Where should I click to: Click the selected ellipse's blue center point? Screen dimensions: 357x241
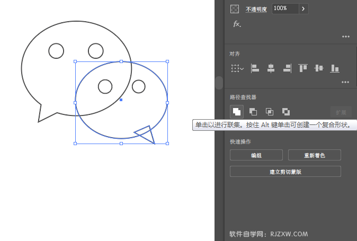pos(121,100)
